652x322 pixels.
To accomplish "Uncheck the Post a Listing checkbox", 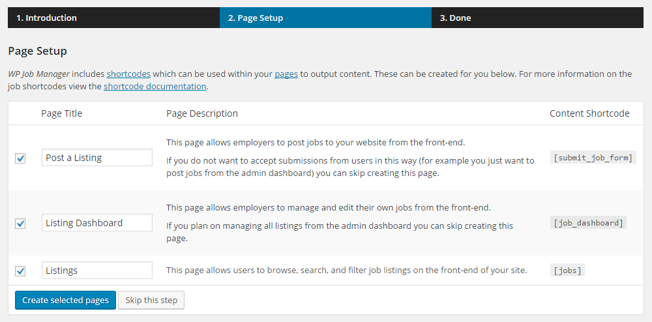I will [20, 158].
